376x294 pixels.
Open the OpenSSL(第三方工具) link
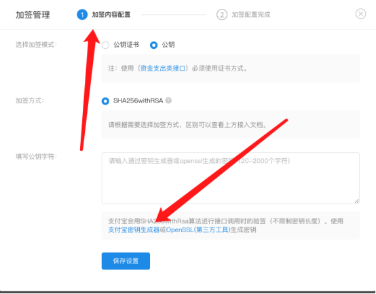click(198, 229)
